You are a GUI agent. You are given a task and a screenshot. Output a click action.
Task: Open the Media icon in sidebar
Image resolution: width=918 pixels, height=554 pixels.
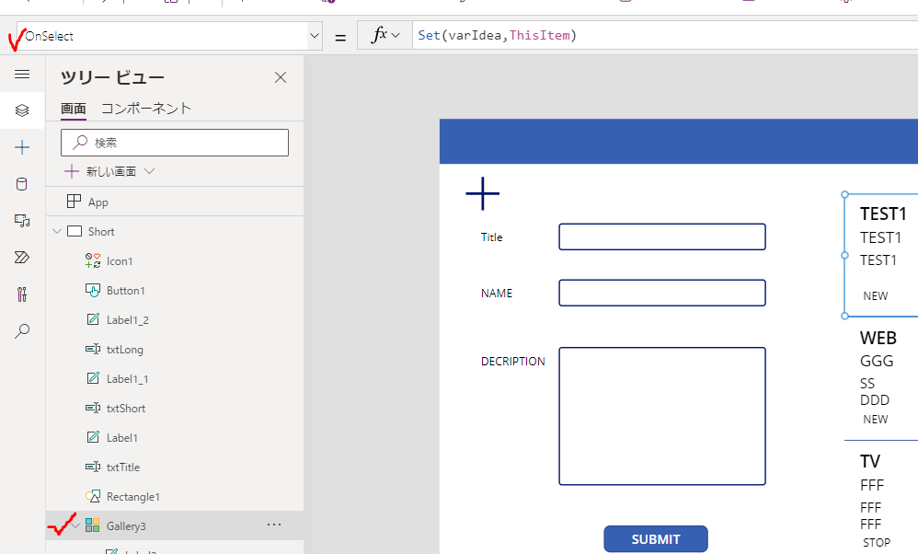tap(22, 221)
